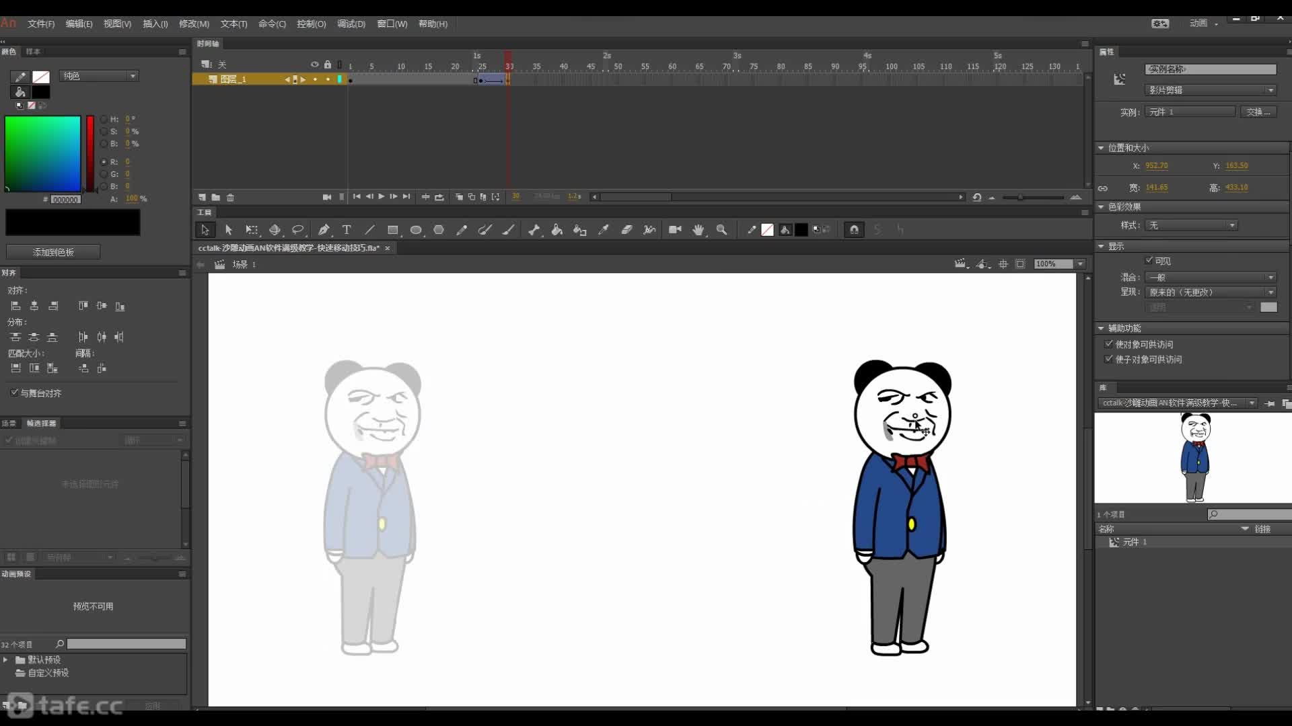
Task: Toggle onion skin button in timeline
Action: 459,197
